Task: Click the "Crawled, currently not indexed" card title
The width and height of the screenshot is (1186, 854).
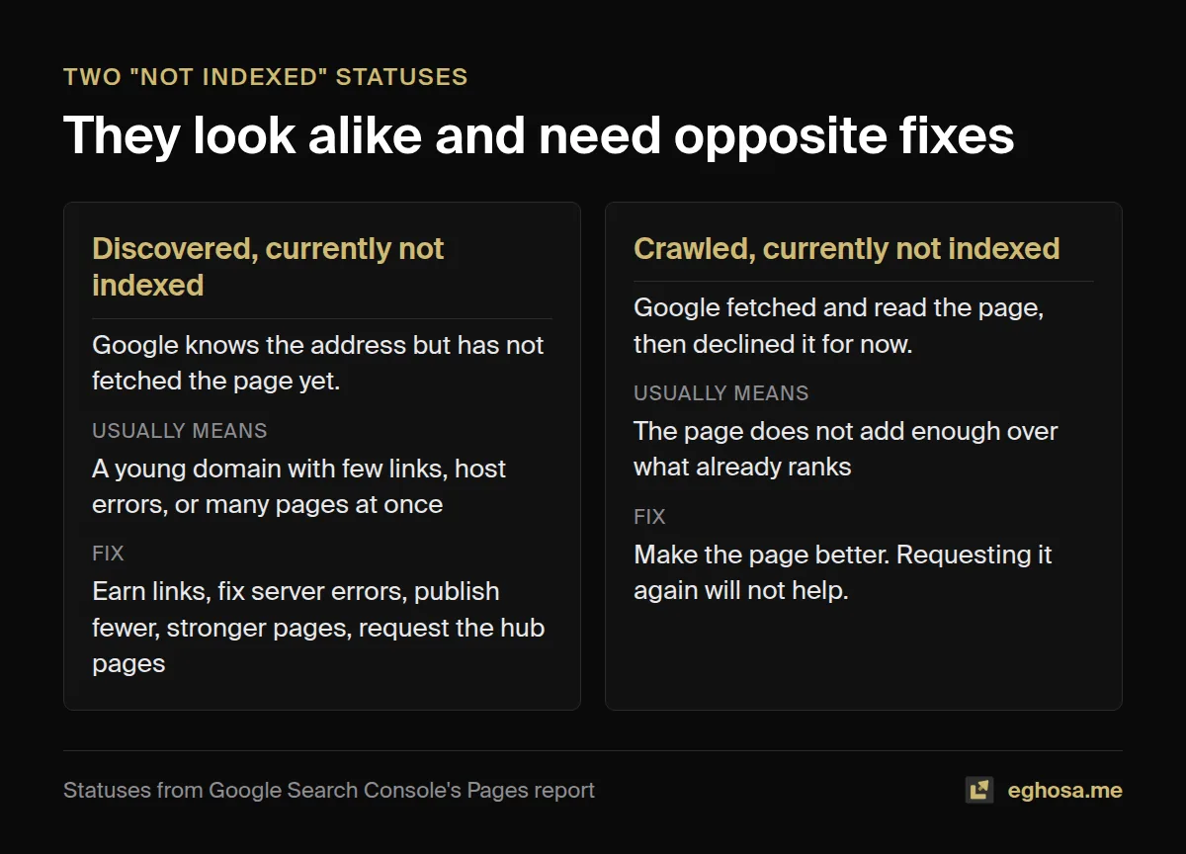Action: (x=847, y=248)
